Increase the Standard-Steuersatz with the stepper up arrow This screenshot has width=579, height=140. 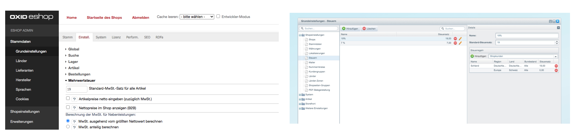557,41
